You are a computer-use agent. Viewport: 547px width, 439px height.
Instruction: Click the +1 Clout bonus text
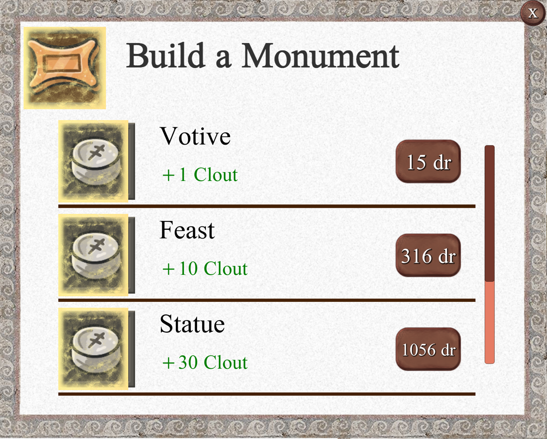200,175
